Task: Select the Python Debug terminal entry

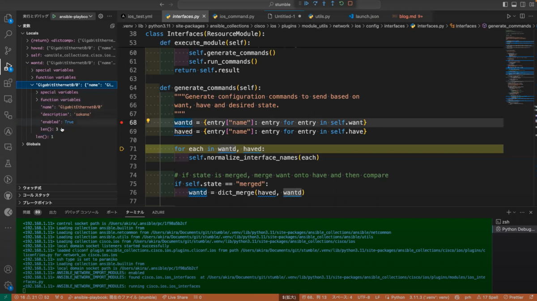Action: pos(518,229)
